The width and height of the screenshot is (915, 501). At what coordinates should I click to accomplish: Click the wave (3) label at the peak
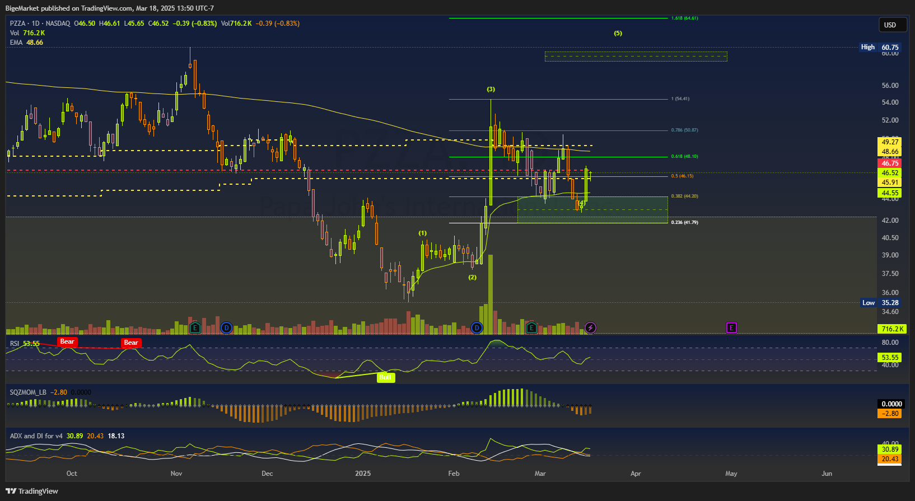[x=491, y=89]
